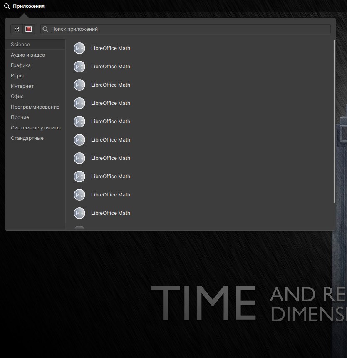Show the Прочие category

(x=35, y=117)
